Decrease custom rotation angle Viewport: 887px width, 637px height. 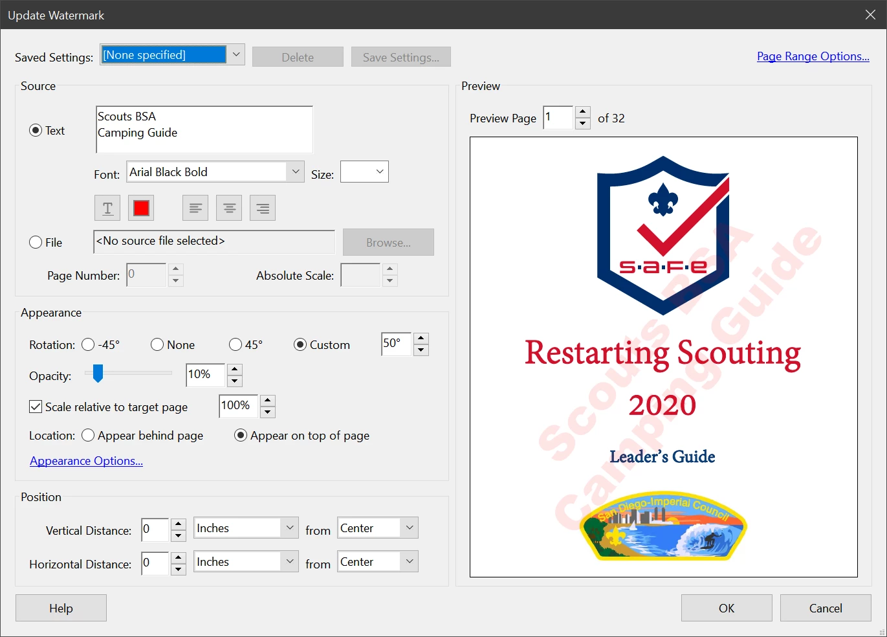pos(421,350)
